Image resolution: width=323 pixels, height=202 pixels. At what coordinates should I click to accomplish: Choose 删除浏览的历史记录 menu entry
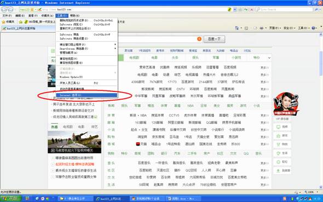click(x=86, y=20)
